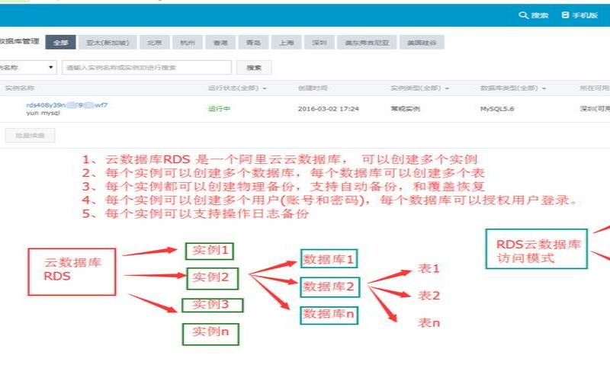The image size is (610, 381).
Task: Switch to the 亚太(新加坡) region tab
Action: tap(108, 43)
